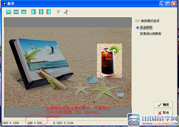
Task: Cancel the crop with the 取消 button
Action: 163,113
